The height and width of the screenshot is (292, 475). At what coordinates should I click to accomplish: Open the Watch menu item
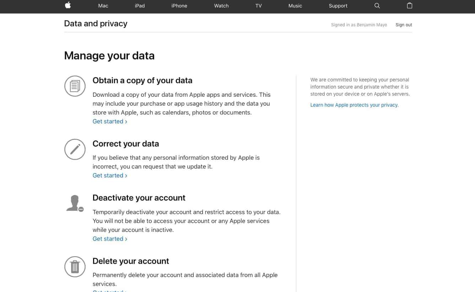pos(221,6)
